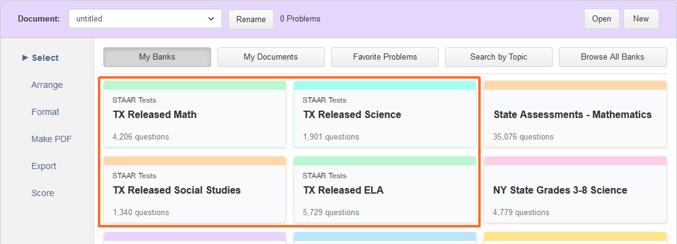Screen dimensions: 677x244
Task: Open the Document dropdown showing untitled
Action: 145,19
